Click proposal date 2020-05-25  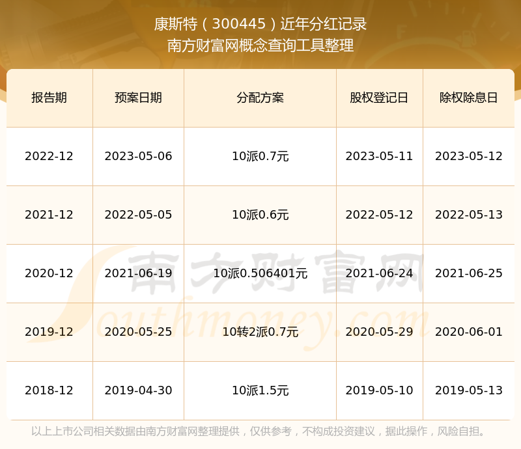coord(138,332)
